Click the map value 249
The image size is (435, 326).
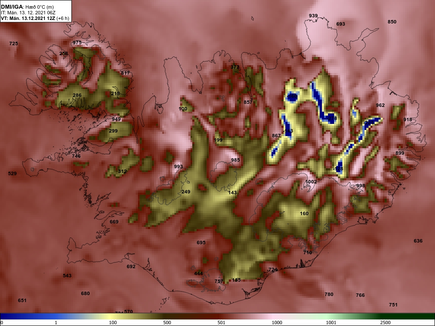(x=186, y=192)
